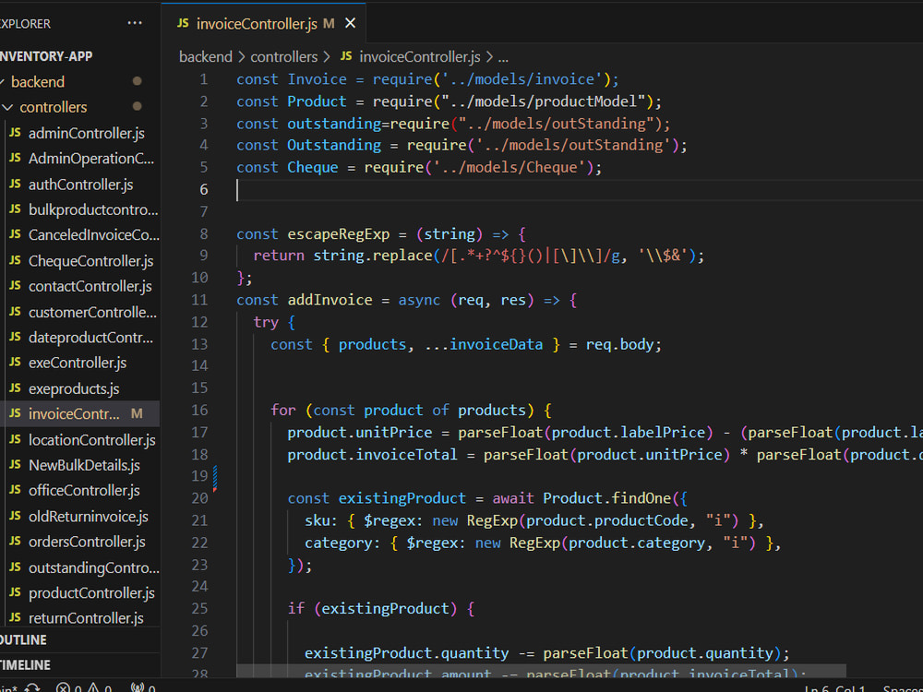Click the modified dot beside backend folder
The width and height of the screenshot is (923, 692).
pos(138,81)
